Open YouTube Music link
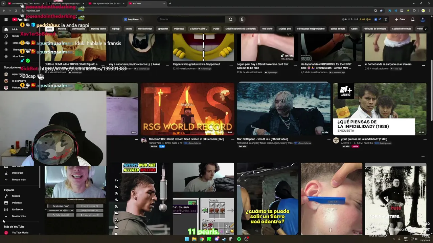This screenshot has width=433, height=243. pyautogui.click(x=20, y=233)
